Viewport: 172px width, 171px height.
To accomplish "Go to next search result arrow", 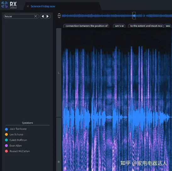I will pyautogui.click(x=48, y=16).
